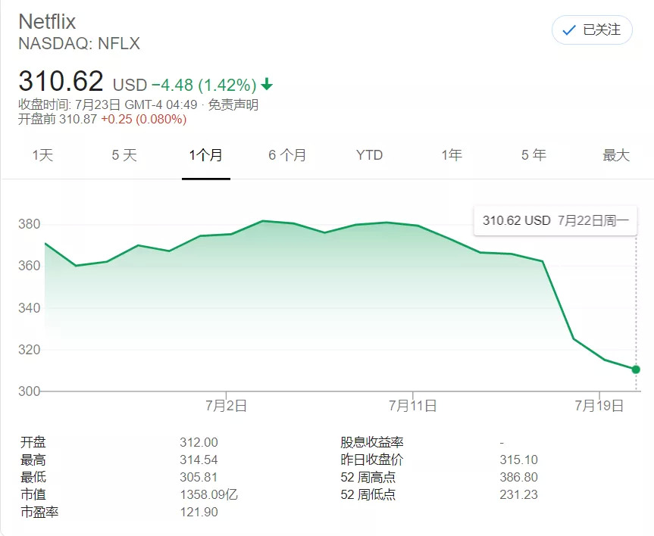Click the Netflix title heading
This screenshot has width=654, height=536.
47,21
